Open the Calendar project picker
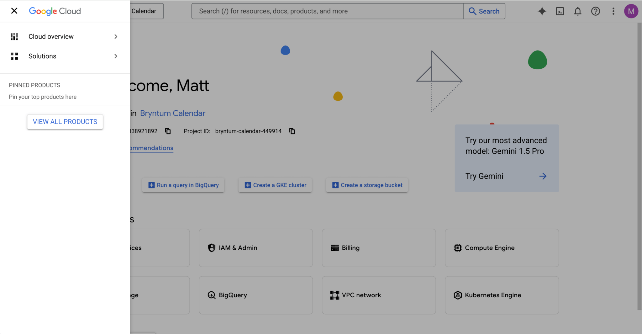The height and width of the screenshot is (334, 642). point(147,11)
